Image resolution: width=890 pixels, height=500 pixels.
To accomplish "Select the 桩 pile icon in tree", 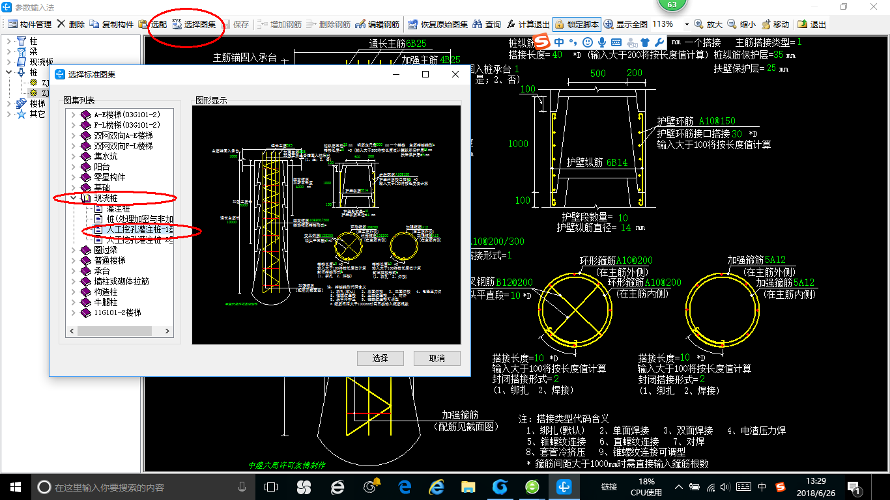I will click(22, 72).
